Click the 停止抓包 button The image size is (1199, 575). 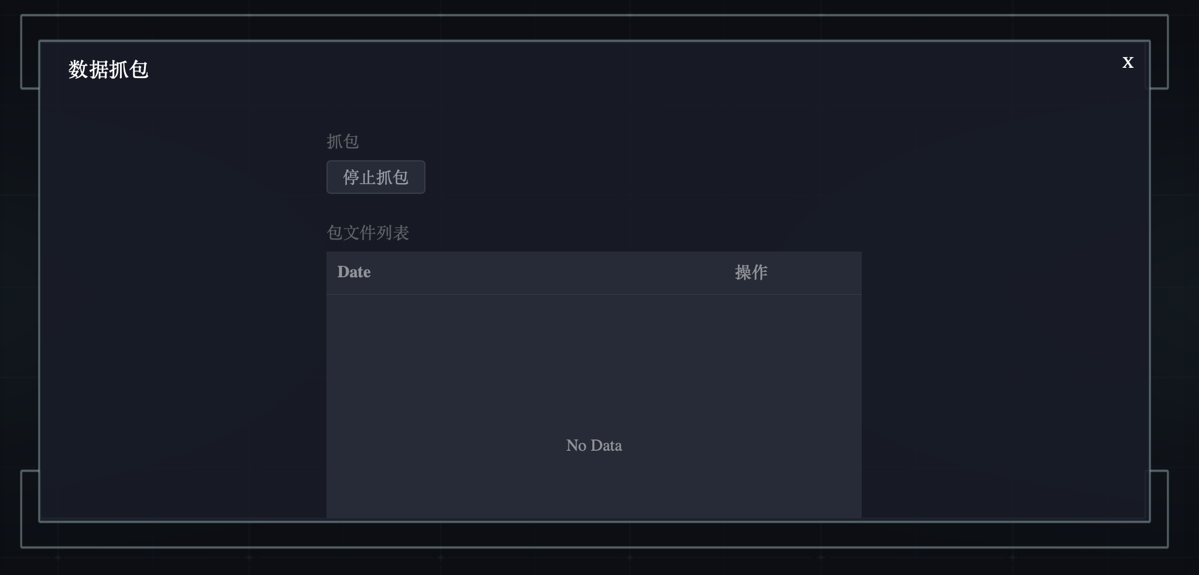(376, 177)
